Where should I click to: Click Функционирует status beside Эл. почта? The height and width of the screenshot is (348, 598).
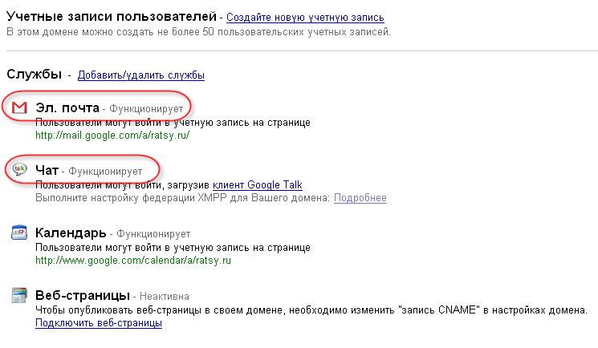point(147,108)
